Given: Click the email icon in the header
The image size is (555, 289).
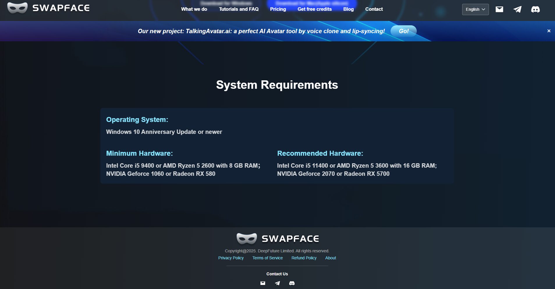Looking at the screenshot, I should pyautogui.click(x=499, y=9).
